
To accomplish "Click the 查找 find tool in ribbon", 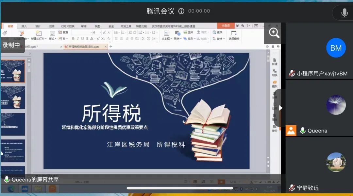I will pos(217,32).
